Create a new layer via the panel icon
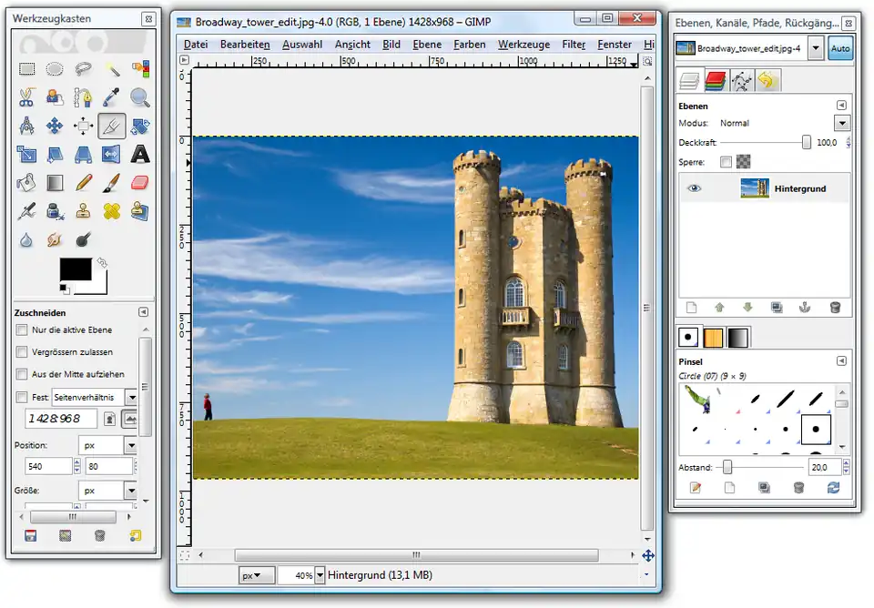 point(689,306)
